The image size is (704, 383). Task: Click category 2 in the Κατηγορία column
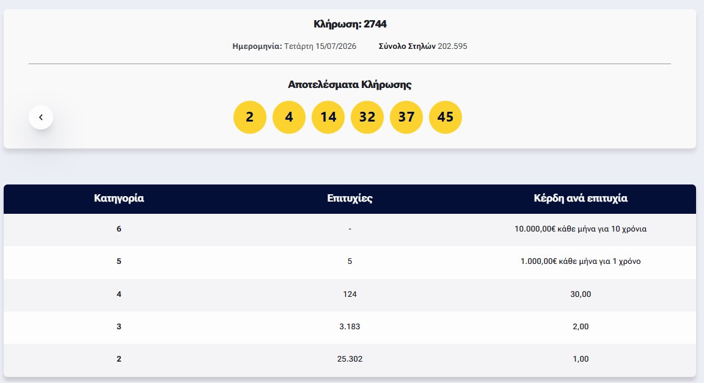(119, 359)
